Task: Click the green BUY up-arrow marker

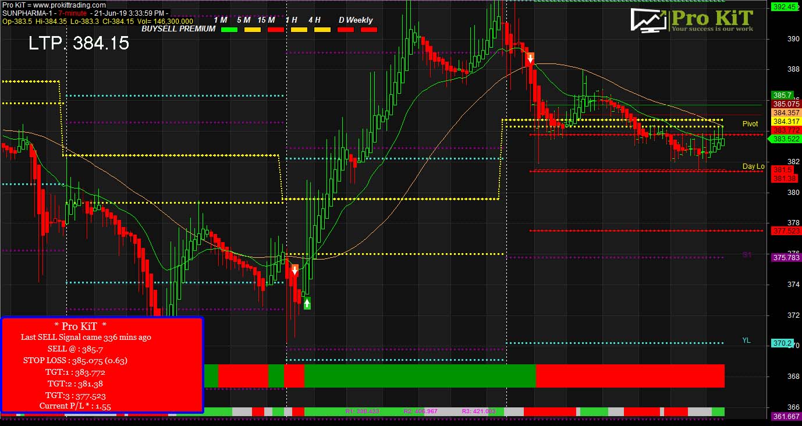Action: (x=306, y=302)
